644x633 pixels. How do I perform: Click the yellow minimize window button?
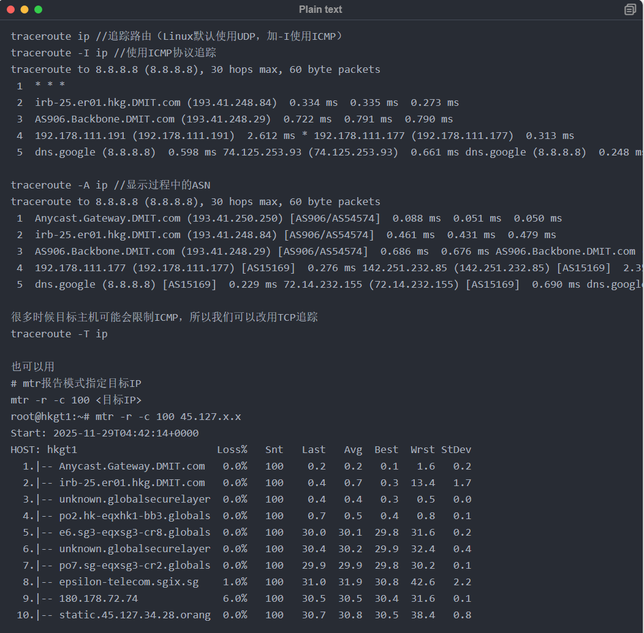(x=25, y=9)
